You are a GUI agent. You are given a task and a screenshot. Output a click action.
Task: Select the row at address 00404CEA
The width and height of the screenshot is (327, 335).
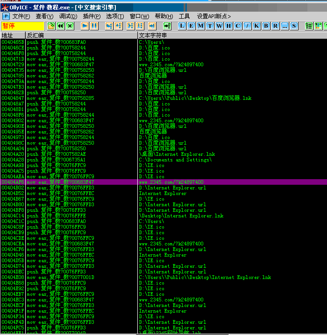pos(163,244)
